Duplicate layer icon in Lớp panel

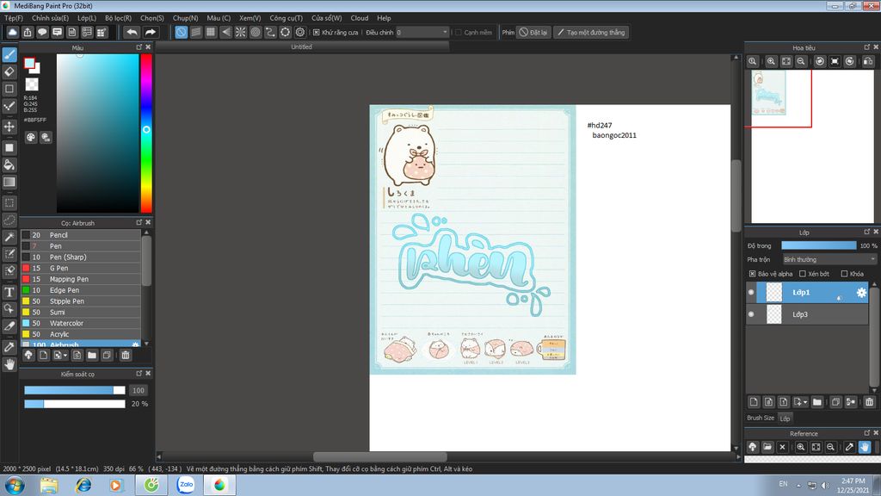click(x=835, y=401)
